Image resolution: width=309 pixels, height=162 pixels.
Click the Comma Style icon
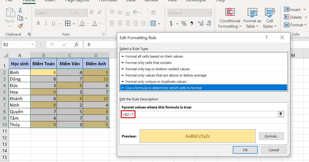(191, 23)
